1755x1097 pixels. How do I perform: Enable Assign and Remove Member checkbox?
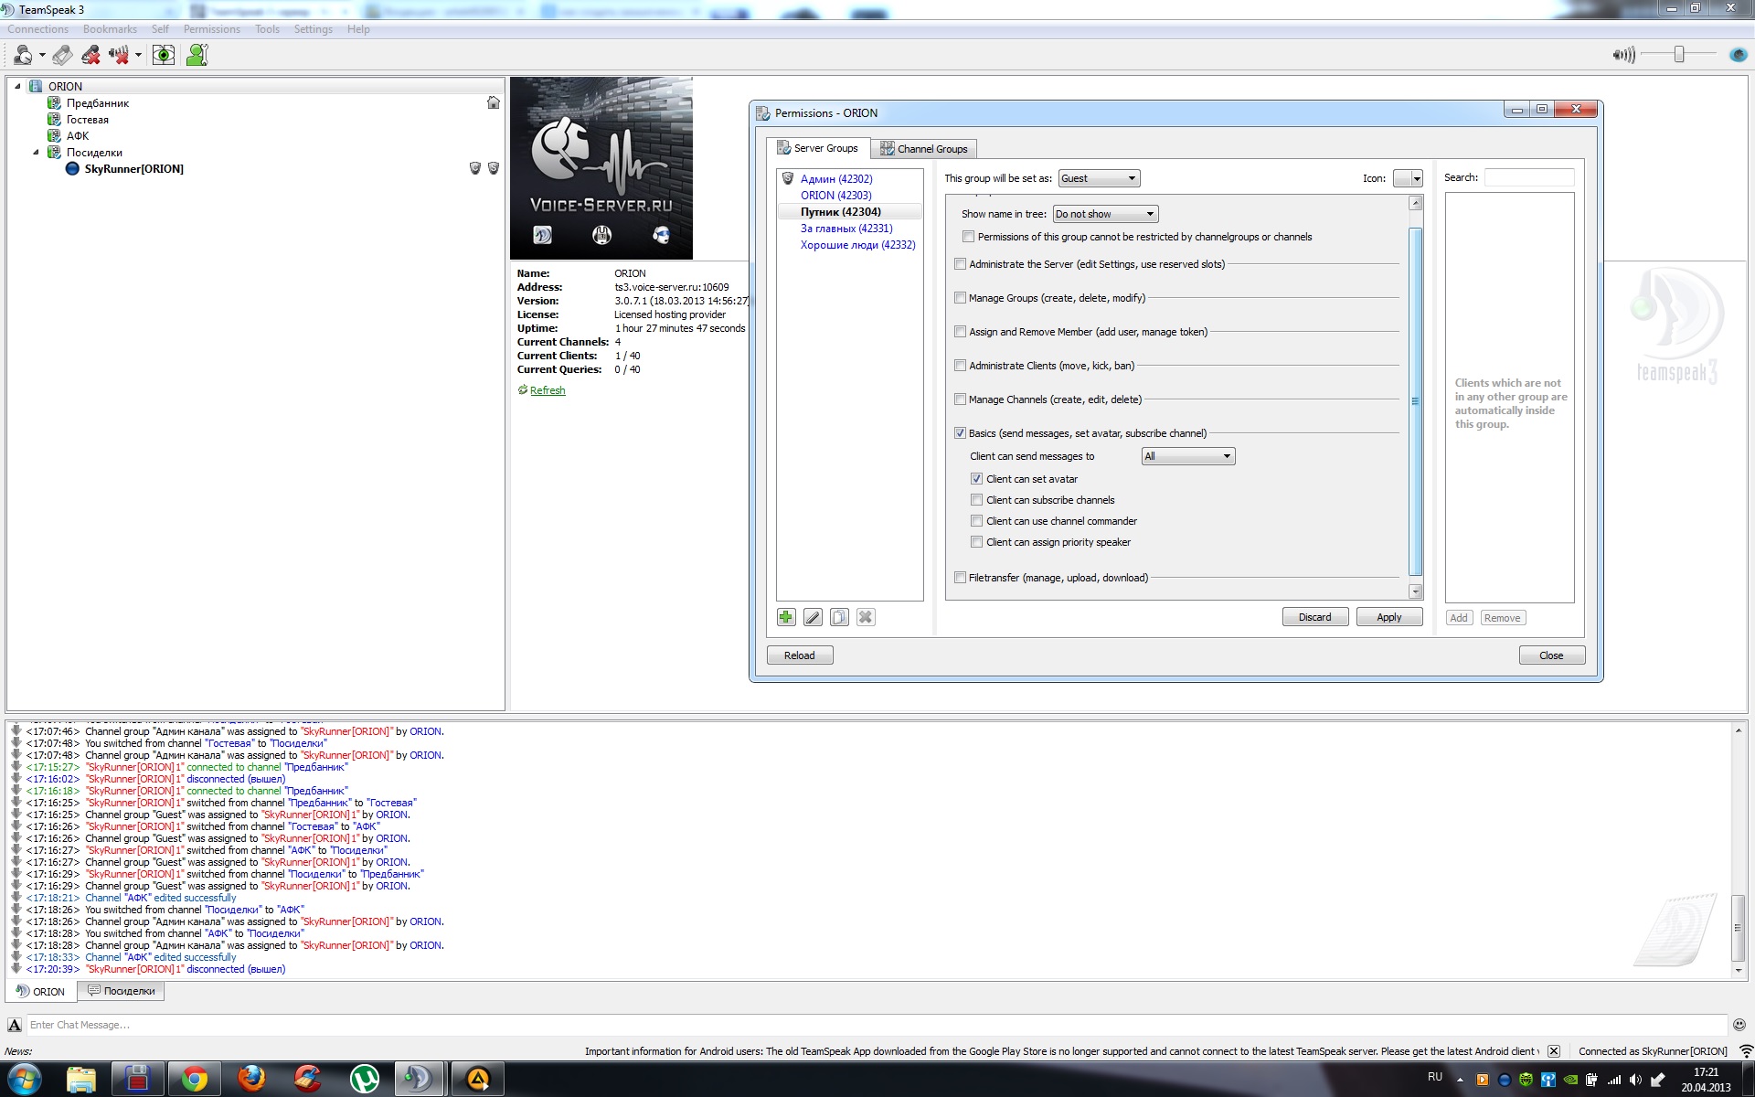coord(960,332)
